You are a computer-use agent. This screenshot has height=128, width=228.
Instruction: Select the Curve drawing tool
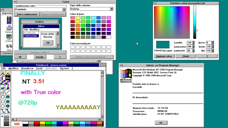pyautogui.click(x=3, y=92)
